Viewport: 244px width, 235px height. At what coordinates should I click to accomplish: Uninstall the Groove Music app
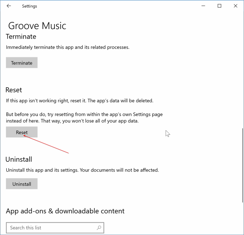click(22, 184)
